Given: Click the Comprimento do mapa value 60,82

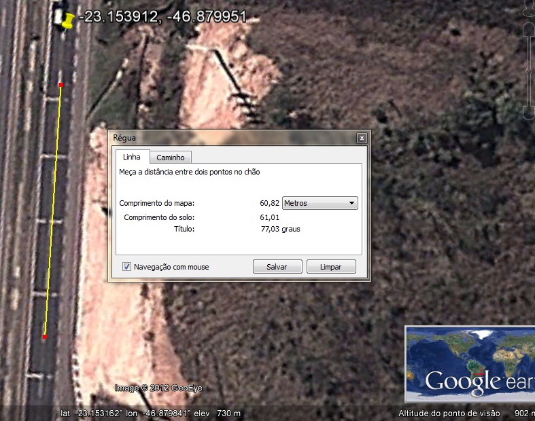Looking at the screenshot, I should 269,203.
